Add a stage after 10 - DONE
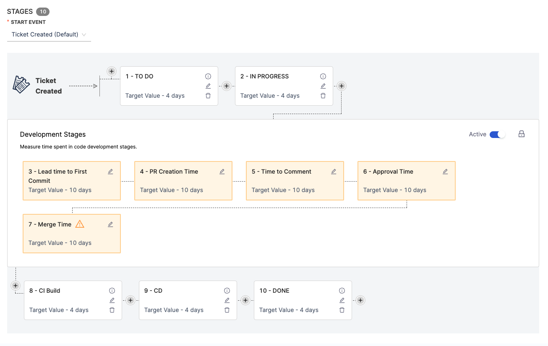Viewport: 548px width, 346px height. coord(360,300)
